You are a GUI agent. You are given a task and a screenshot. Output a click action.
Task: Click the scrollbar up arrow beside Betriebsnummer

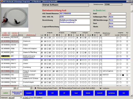[x=131, y=4]
